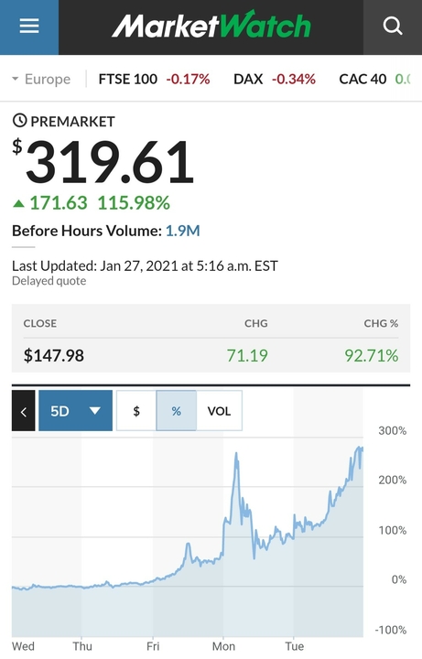Viewport: 422px width, 659px height.
Task: Open the hamburger navigation menu
Action: pyautogui.click(x=29, y=27)
